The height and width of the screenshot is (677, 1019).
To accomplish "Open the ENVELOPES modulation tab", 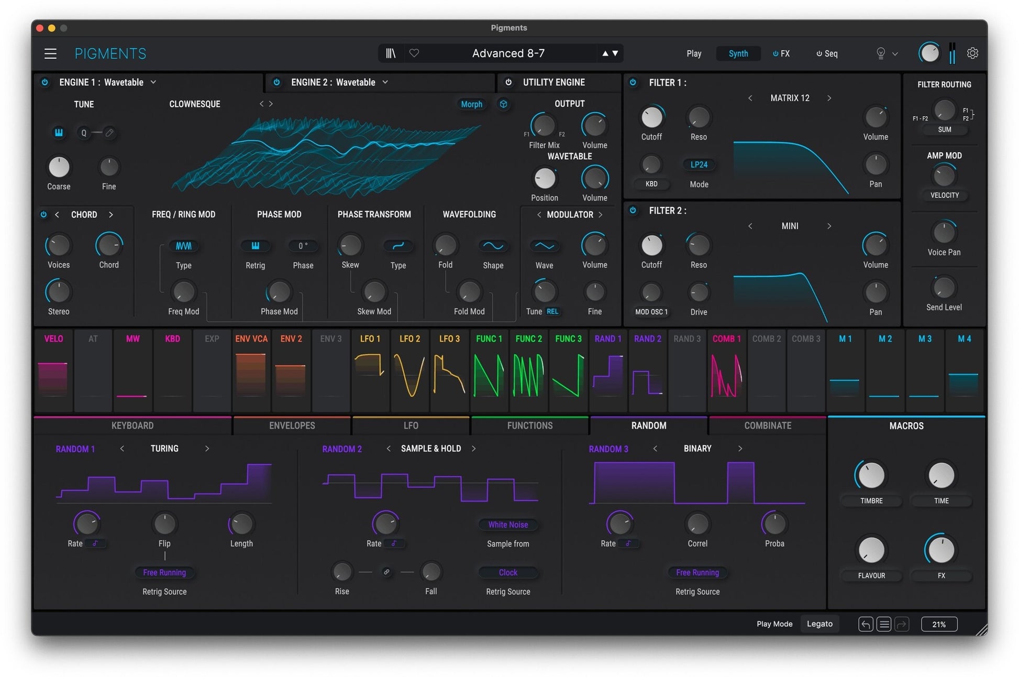I will coord(292,426).
